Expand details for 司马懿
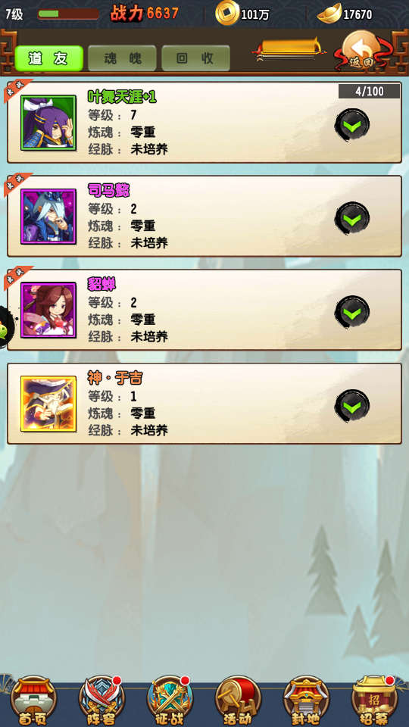409x727 pixels. point(352,218)
